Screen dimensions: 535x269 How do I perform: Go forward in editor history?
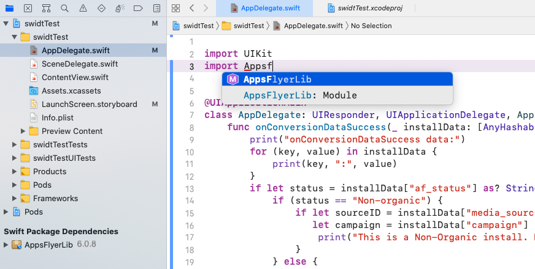click(206, 8)
